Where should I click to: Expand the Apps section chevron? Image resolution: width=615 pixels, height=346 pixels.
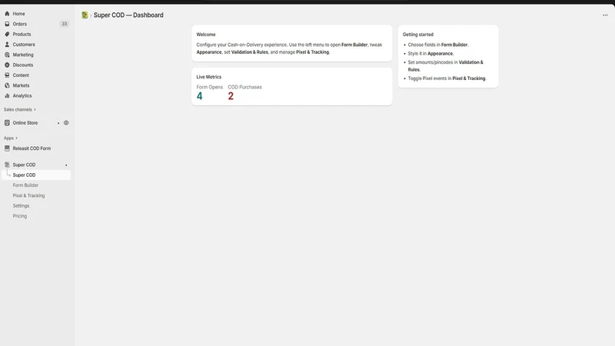point(16,138)
